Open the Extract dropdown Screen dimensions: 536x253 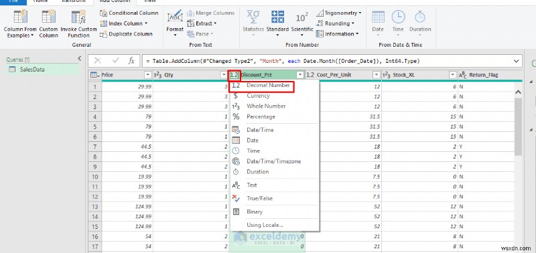[x=202, y=23]
